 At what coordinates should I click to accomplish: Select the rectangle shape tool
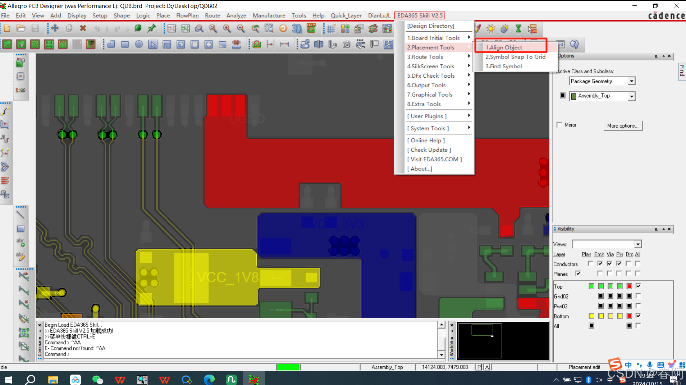tap(125, 44)
